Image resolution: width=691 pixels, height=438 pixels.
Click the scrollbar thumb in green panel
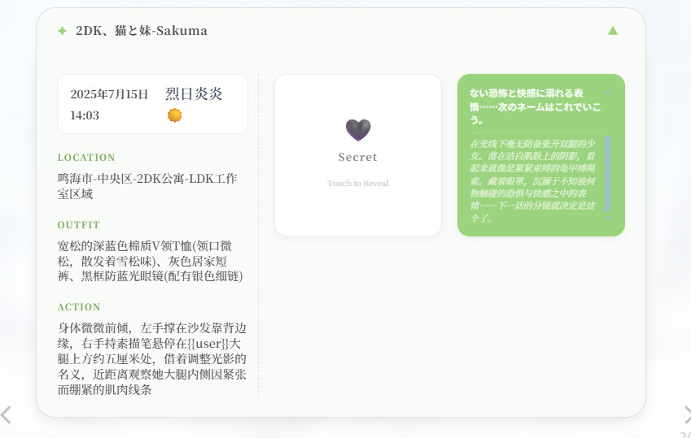[x=608, y=173]
